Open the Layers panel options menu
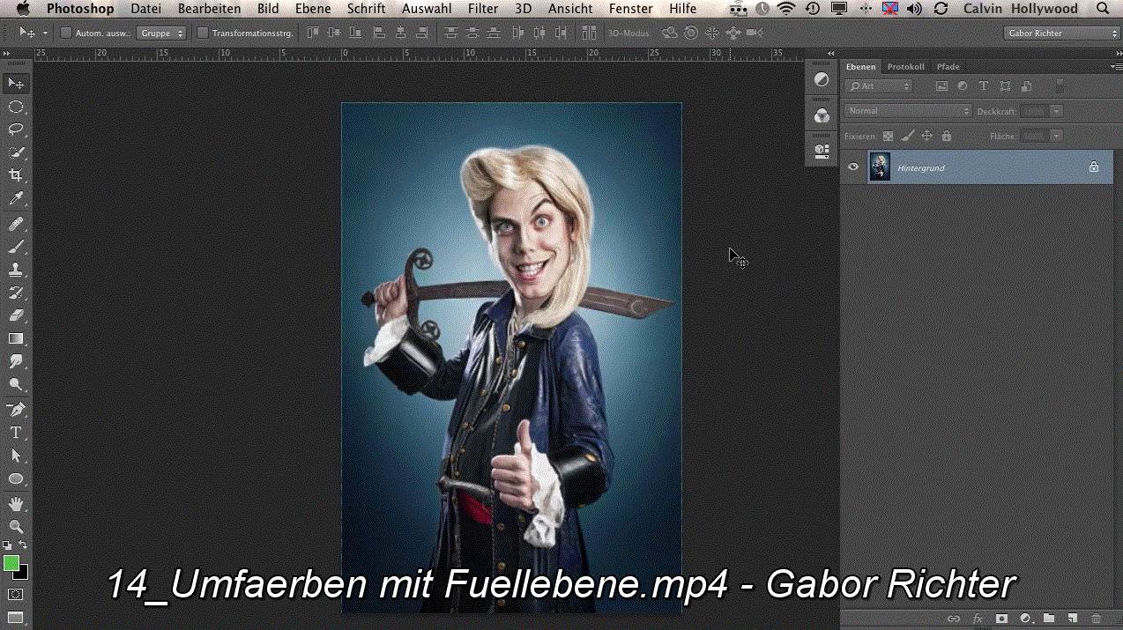The height and width of the screenshot is (630, 1123). [1115, 67]
